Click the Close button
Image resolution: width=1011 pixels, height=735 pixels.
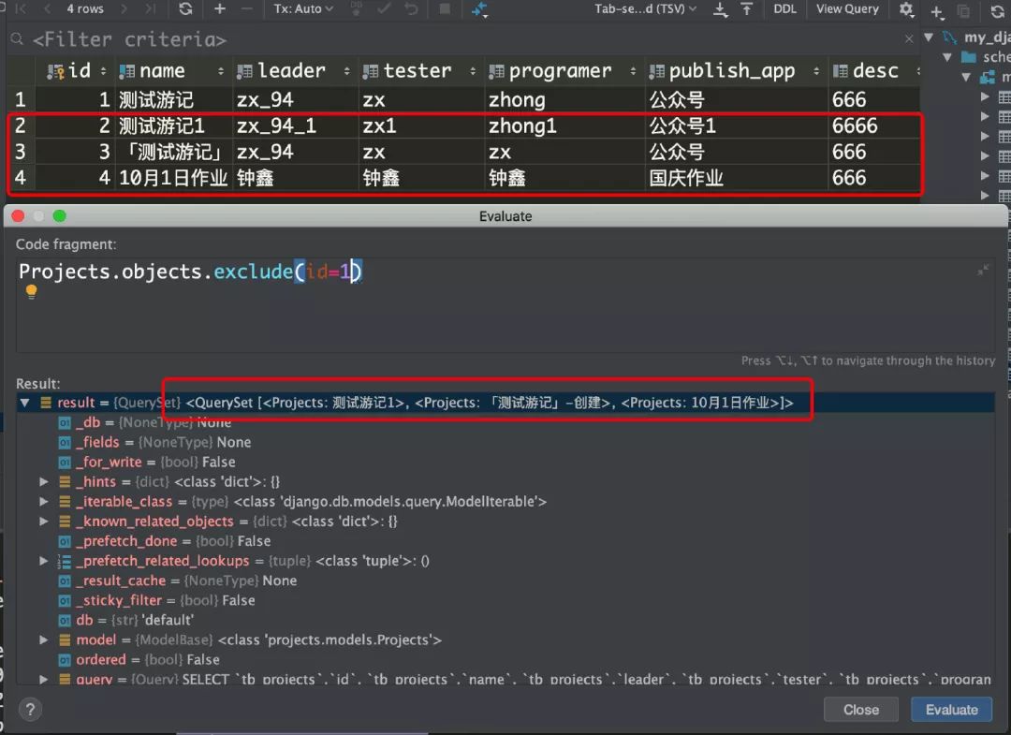pos(861,710)
